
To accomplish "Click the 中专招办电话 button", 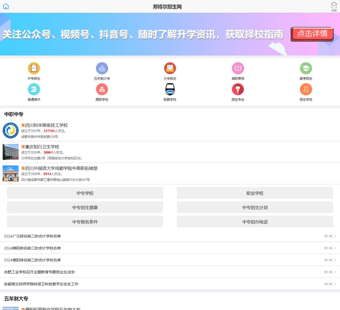I will (x=255, y=222).
